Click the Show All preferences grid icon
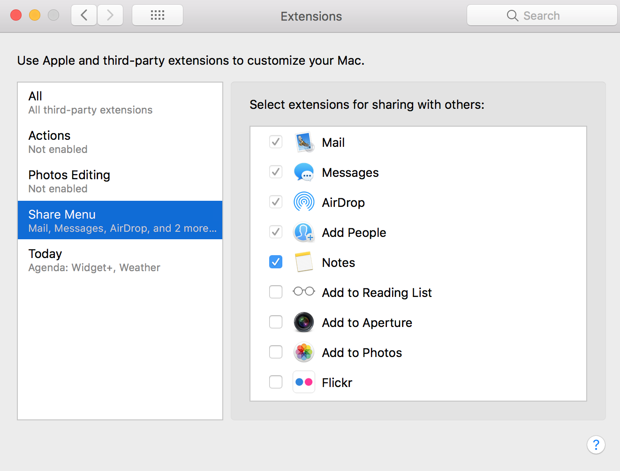Screen dimensions: 620x471 pos(157,15)
